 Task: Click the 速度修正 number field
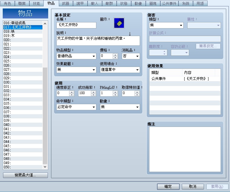63,93
